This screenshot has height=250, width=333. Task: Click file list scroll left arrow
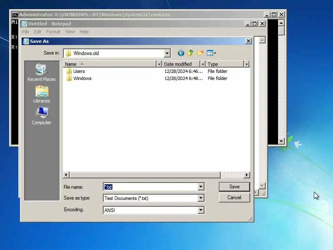pos(66,175)
